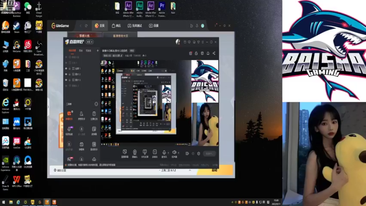The width and height of the screenshot is (366, 206).
Task: Click the record video icon near settings gear
Action: click(x=187, y=153)
